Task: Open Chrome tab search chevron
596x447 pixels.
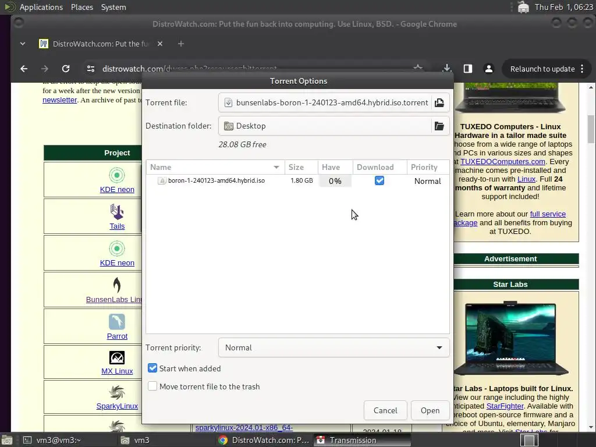Action: (23, 44)
